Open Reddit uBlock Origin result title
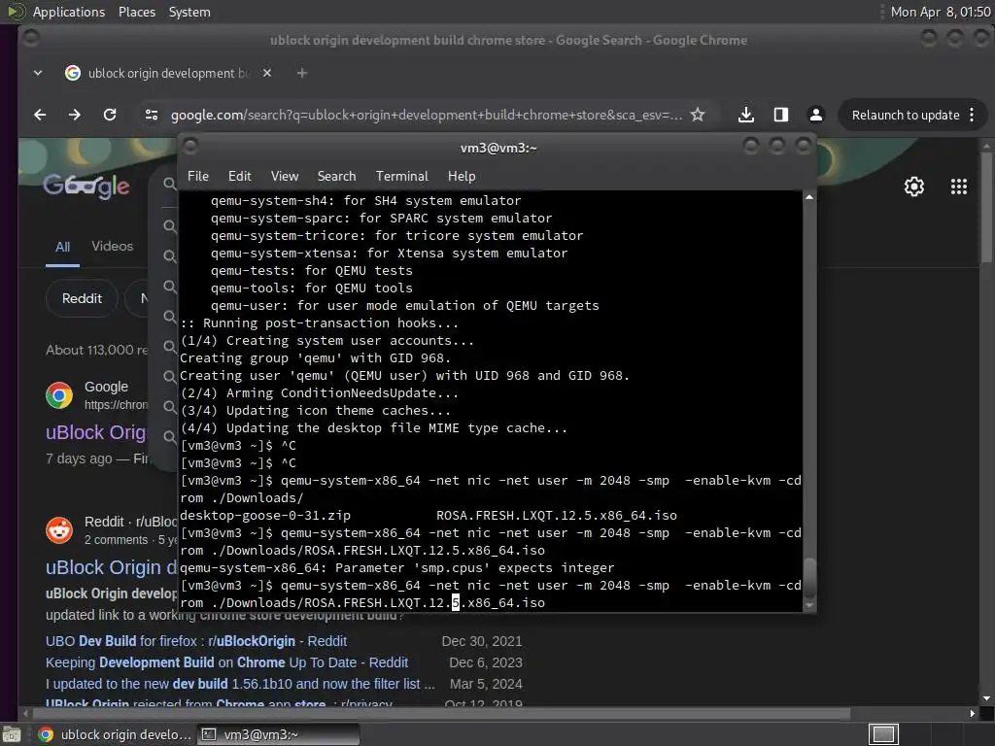 111,567
